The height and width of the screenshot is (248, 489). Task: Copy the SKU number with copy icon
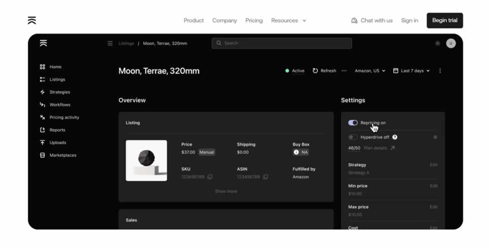click(210, 177)
